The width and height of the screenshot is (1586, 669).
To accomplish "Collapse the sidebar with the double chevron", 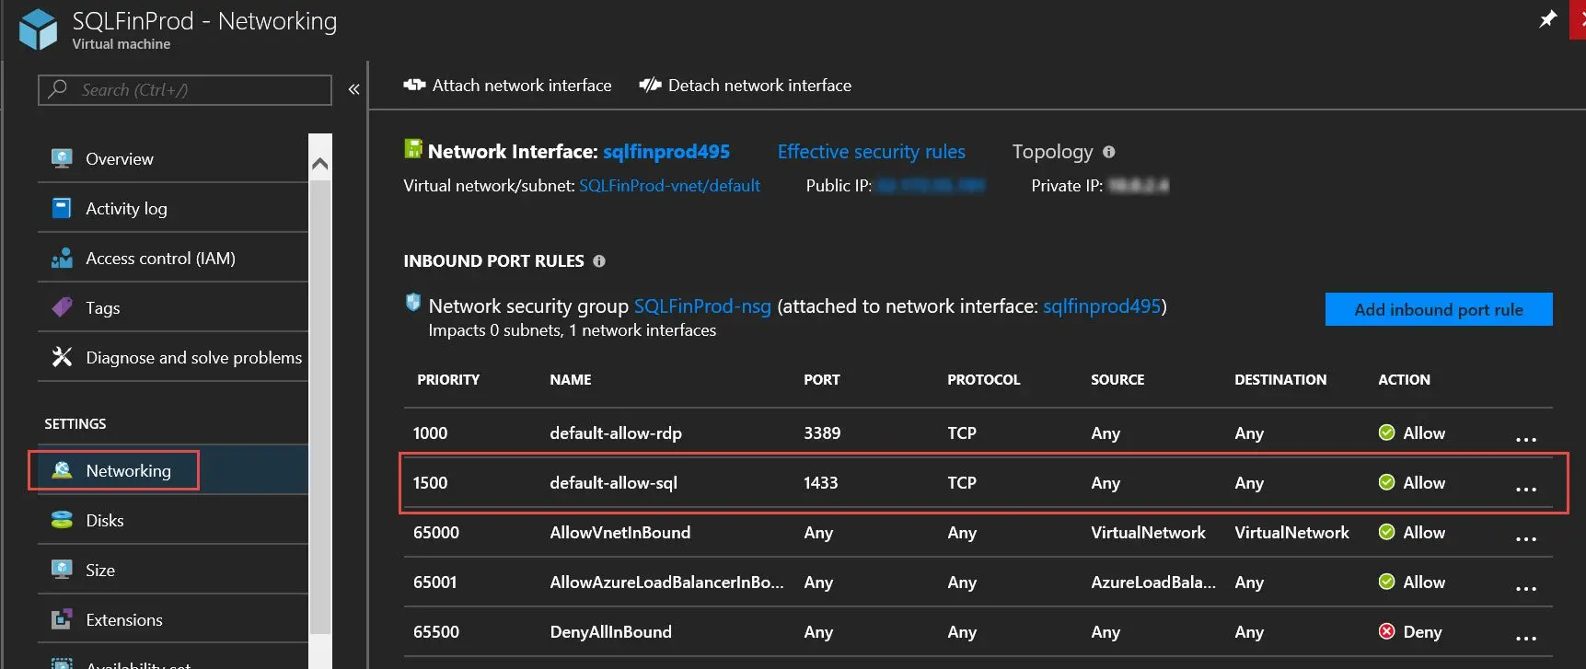I will pyautogui.click(x=353, y=89).
